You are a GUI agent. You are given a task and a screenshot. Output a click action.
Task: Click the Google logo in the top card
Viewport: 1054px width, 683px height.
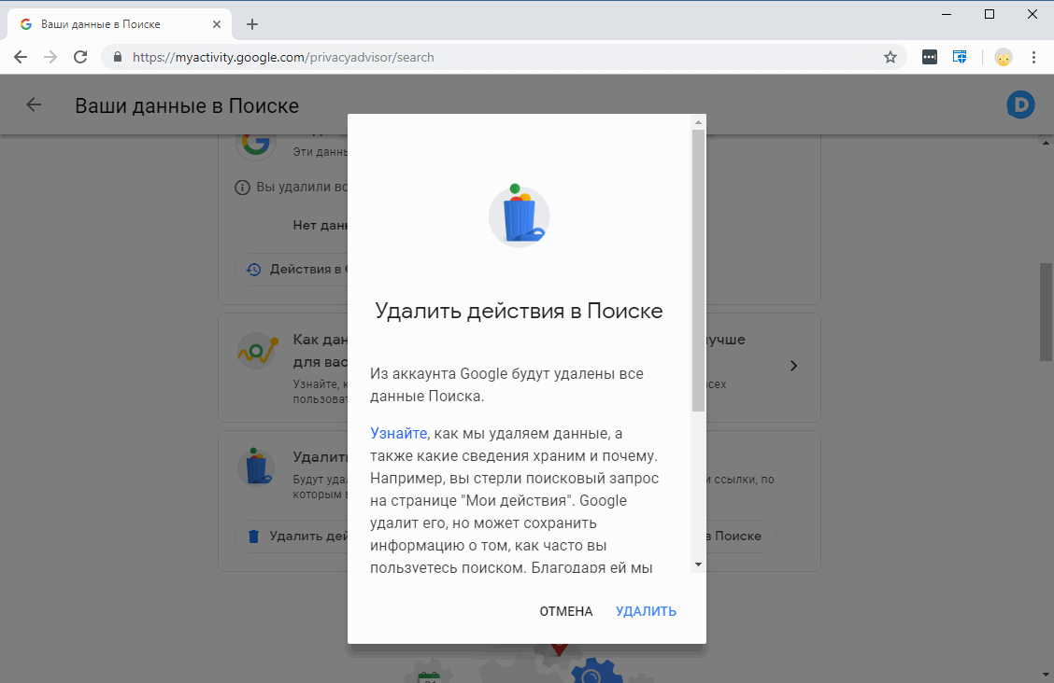tap(256, 142)
